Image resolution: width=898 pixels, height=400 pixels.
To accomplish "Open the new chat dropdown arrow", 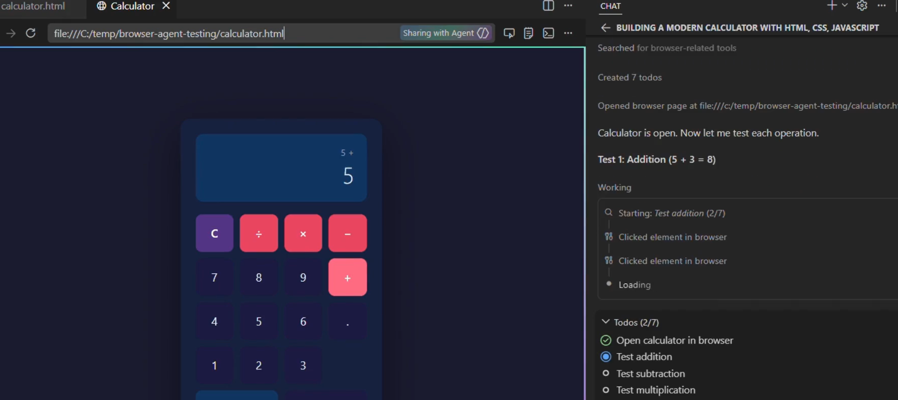I will click(844, 5).
